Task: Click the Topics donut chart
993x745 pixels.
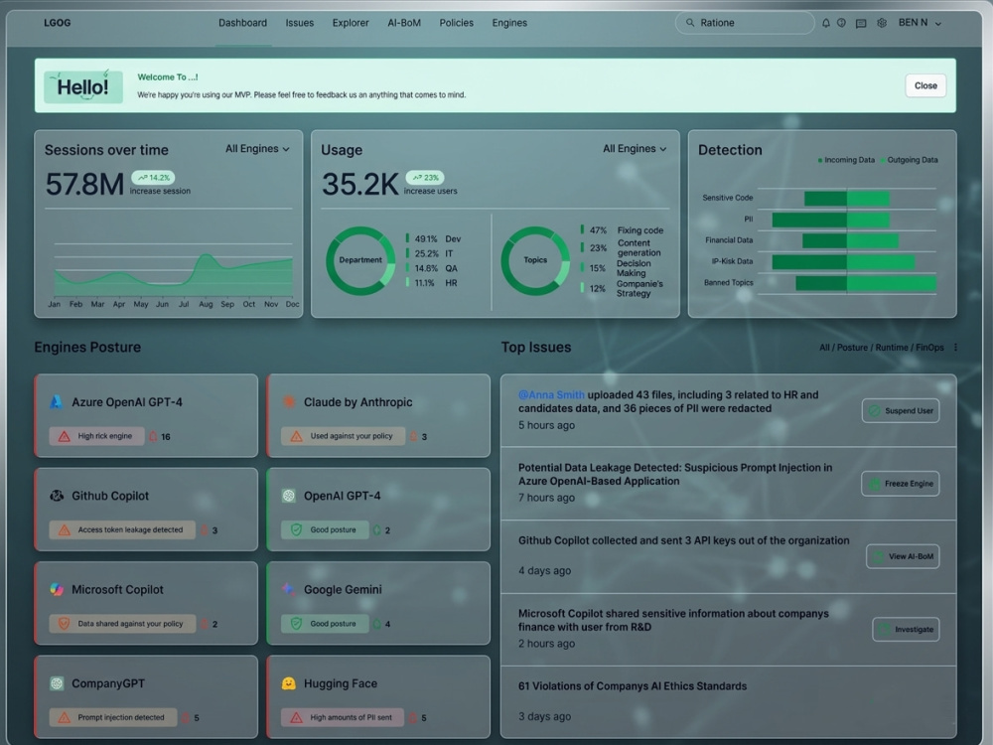Action: coord(535,260)
